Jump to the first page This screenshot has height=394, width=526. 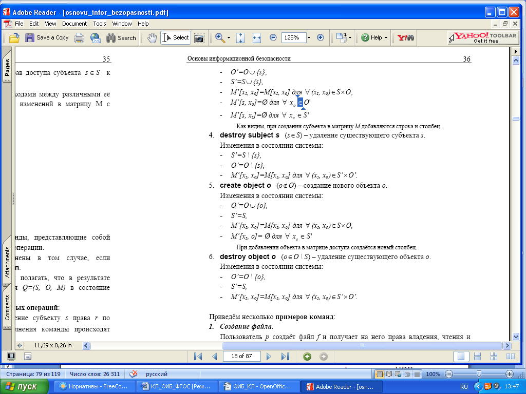pyautogui.click(x=198, y=357)
